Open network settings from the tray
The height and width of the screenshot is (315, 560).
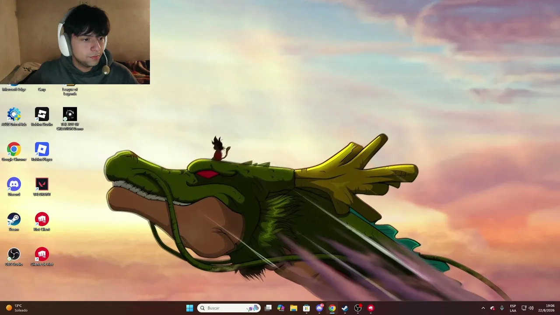point(524,308)
